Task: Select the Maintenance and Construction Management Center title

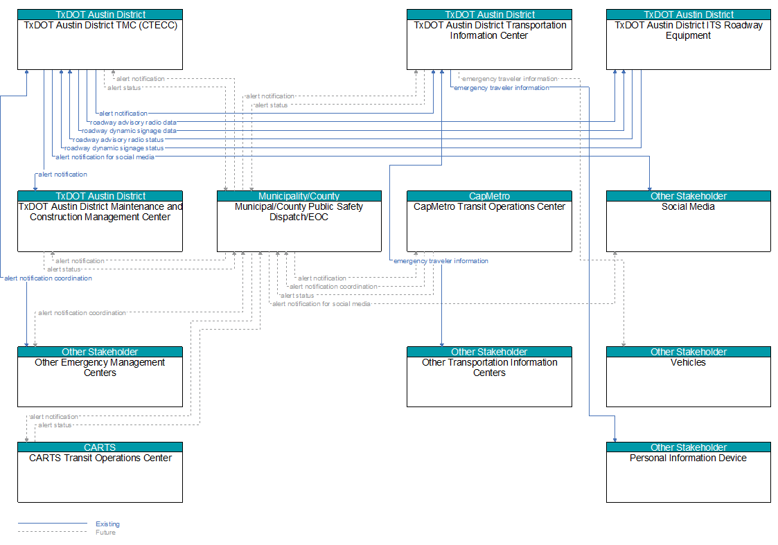Action: tap(100, 212)
